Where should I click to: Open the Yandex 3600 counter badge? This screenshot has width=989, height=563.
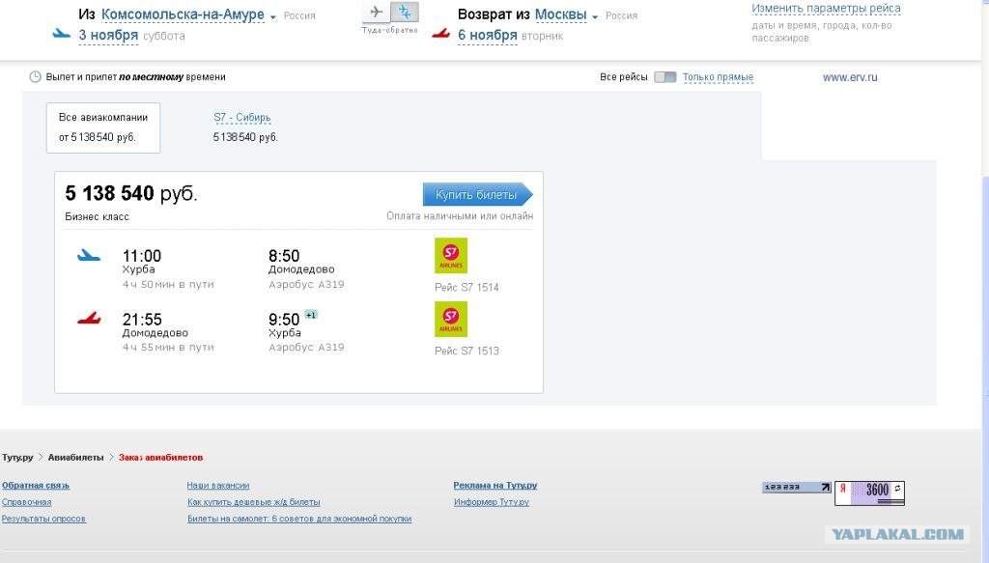[870, 493]
